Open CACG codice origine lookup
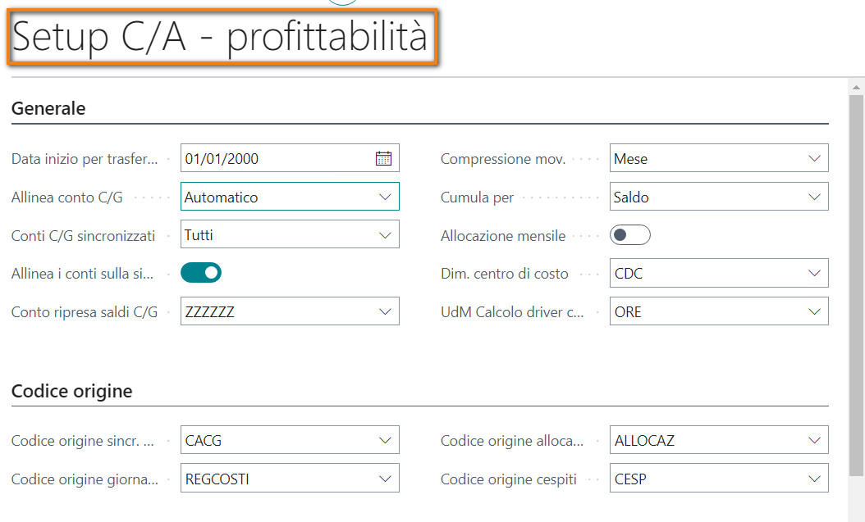This screenshot has height=522, width=865. coord(385,440)
